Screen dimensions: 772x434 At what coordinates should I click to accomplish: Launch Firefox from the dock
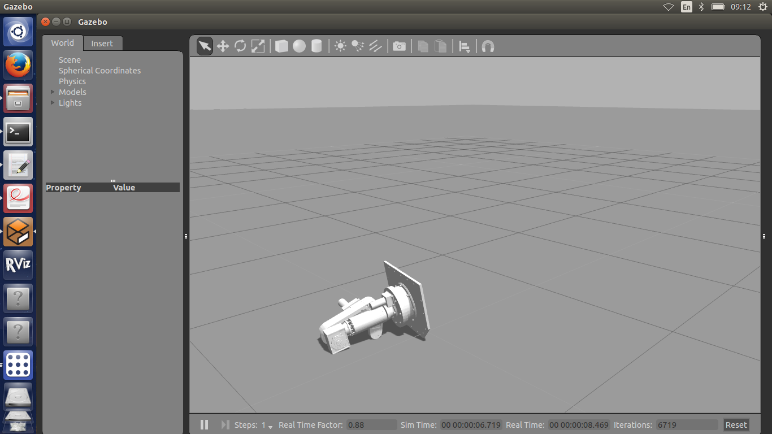(x=18, y=65)
